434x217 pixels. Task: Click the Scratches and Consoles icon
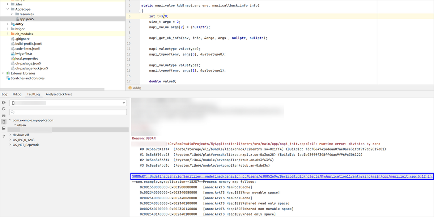pos(8,78)
